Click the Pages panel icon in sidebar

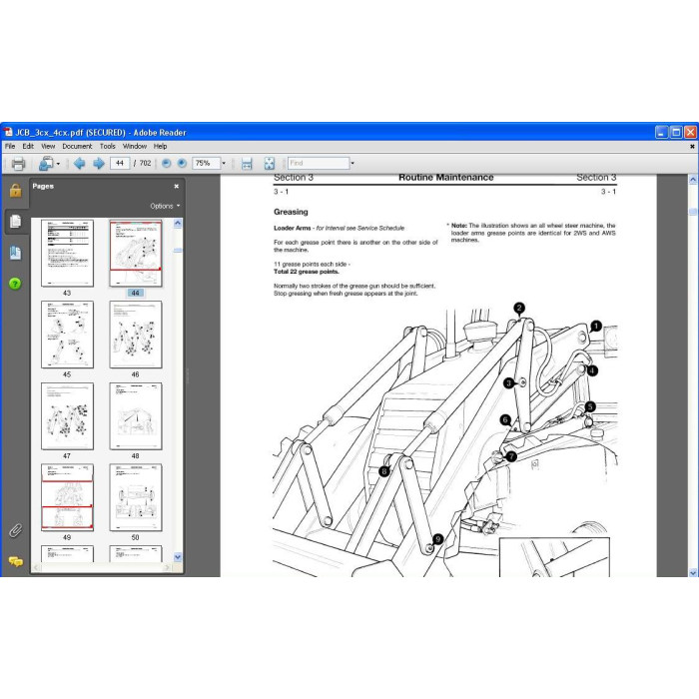click(16, 221)
